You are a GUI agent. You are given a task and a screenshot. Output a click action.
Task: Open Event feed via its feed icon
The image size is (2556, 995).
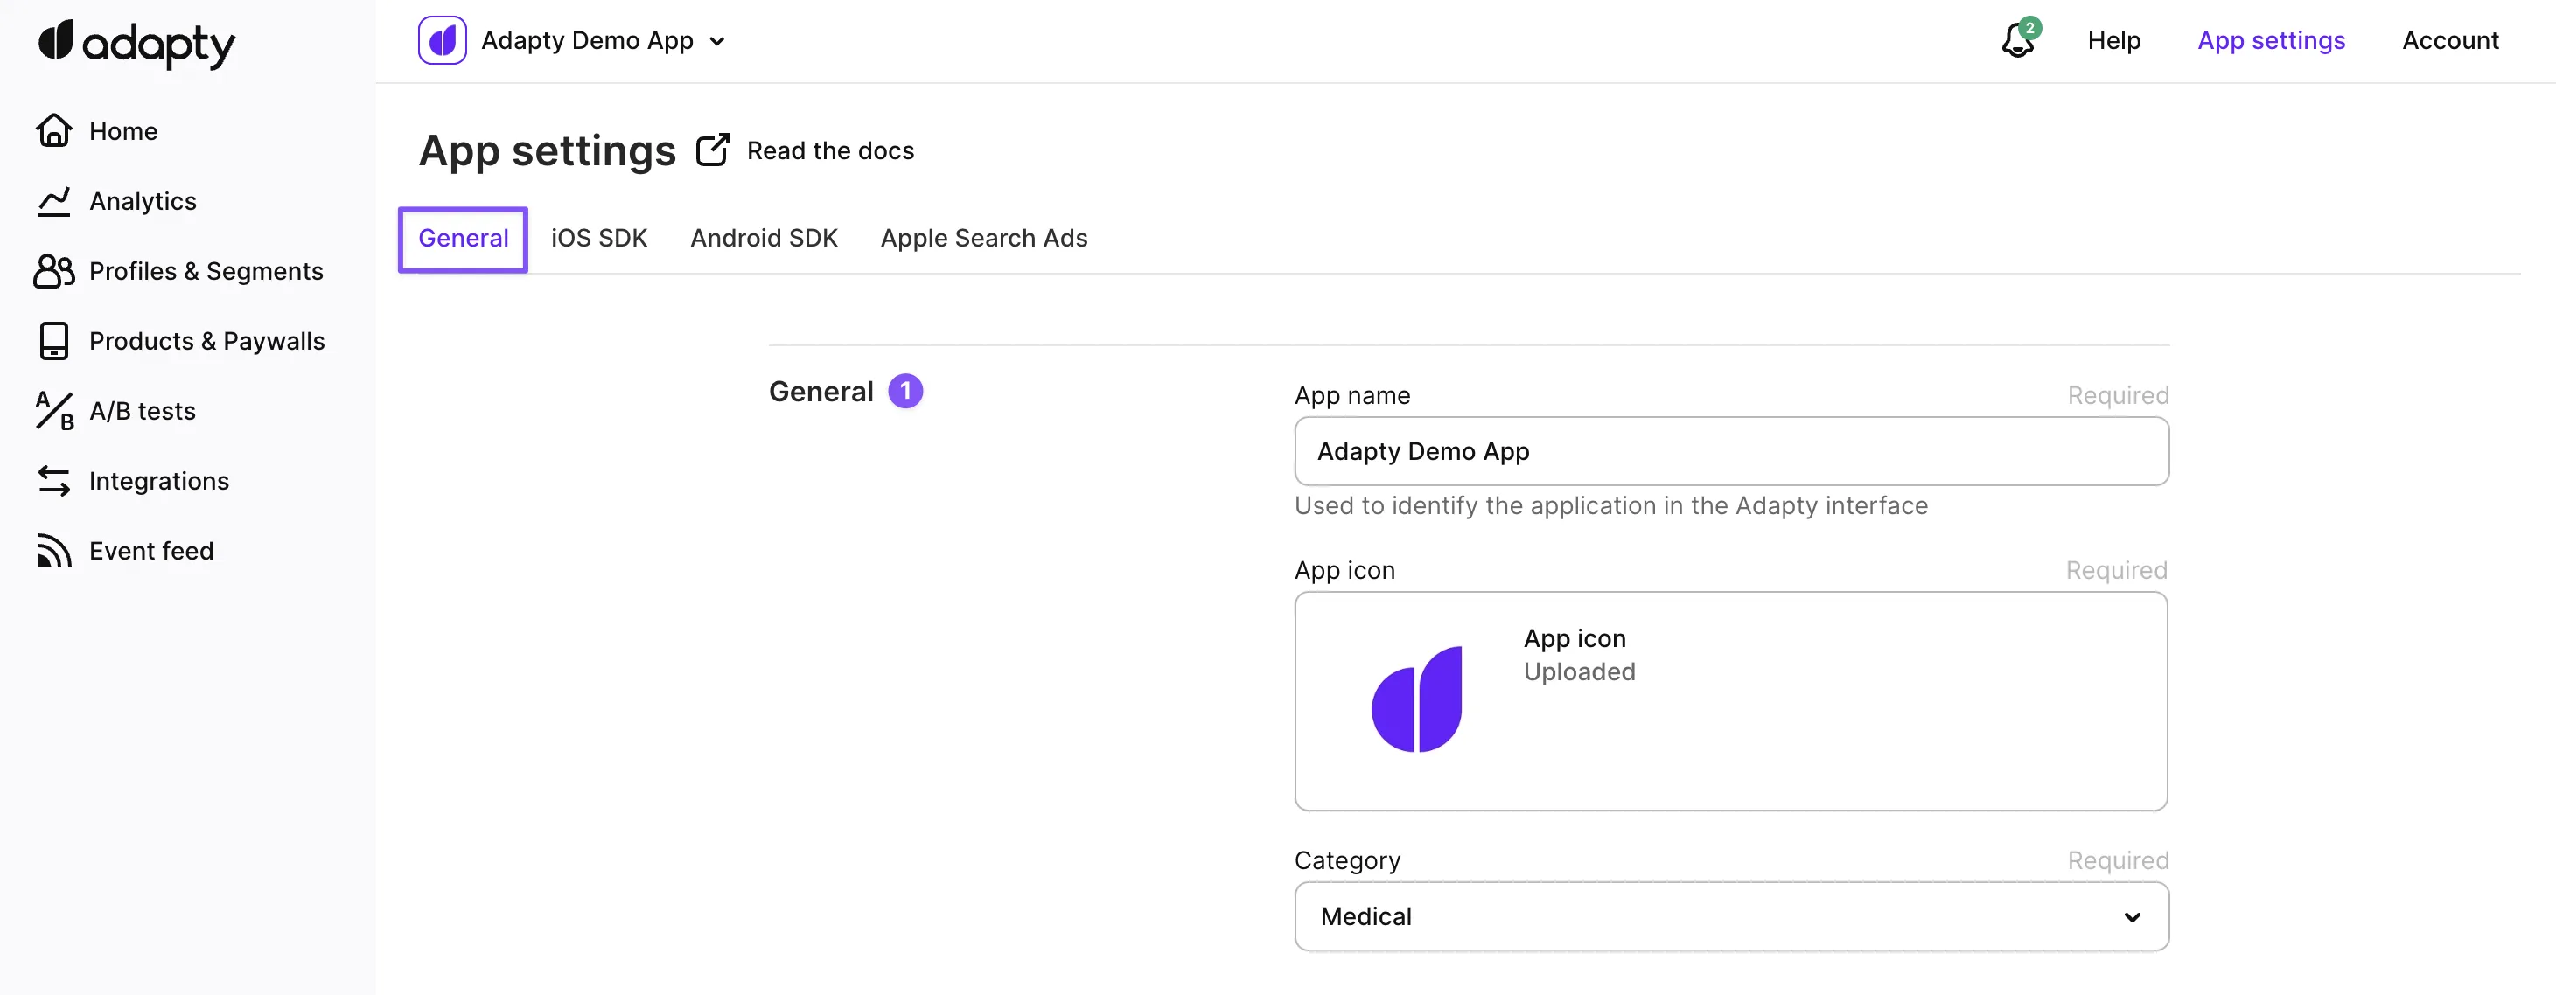[x=53, y=551]
